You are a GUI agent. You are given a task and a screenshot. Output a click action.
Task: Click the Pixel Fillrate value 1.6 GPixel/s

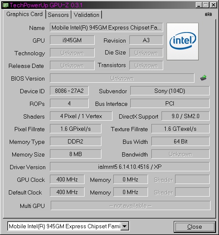[76, 129]
